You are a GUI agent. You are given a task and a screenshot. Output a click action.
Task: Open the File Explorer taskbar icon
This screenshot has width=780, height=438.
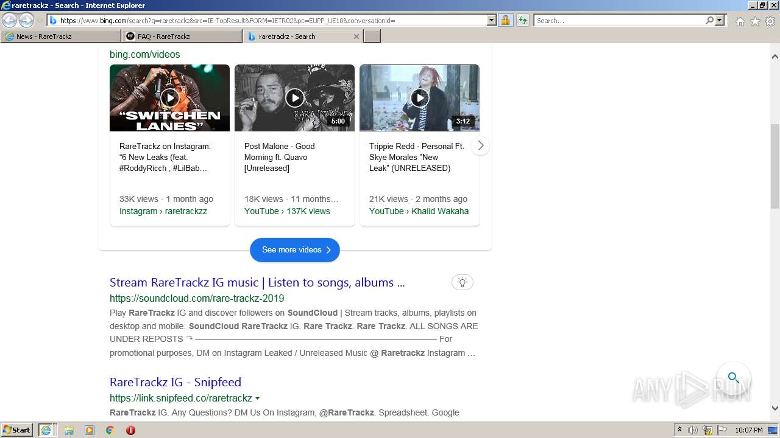click(69, 430)
